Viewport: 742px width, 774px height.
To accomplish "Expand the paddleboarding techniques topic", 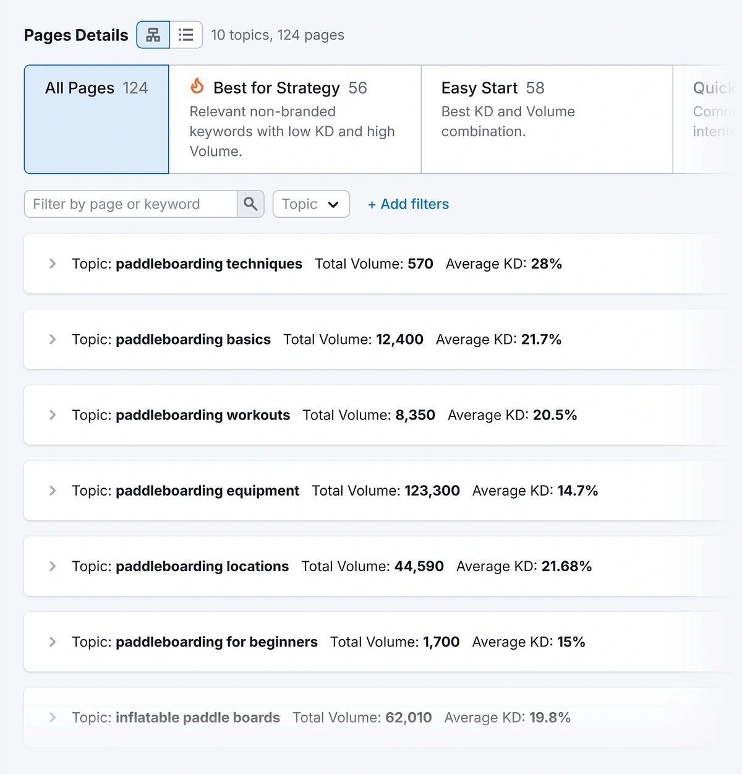I will pos(53,264).
